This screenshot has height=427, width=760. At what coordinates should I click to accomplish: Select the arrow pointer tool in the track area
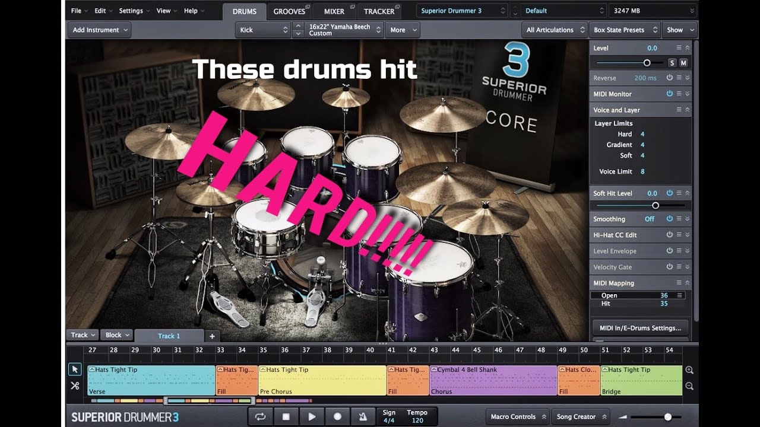75,369
